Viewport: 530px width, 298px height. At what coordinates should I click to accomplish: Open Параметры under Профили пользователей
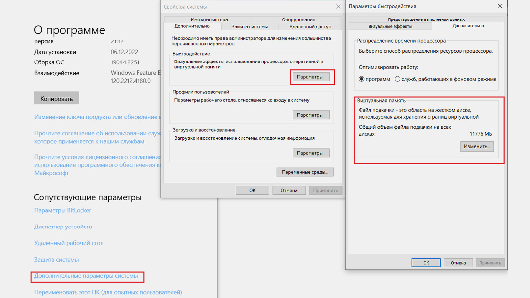tap(311, 115)
